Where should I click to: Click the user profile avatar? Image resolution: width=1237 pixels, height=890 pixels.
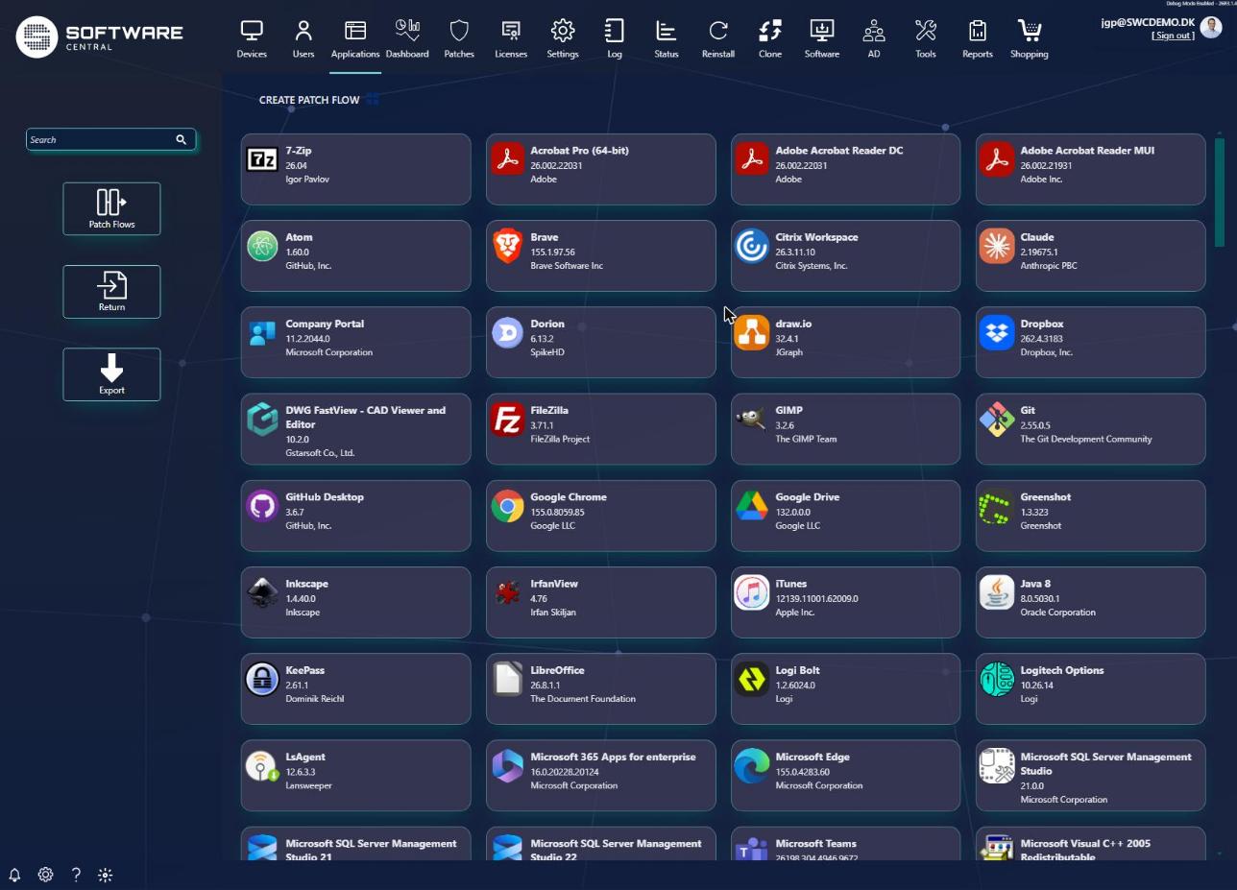(x=1210, y=29)
